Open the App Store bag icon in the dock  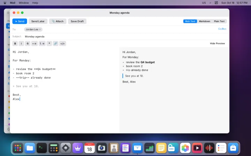pyautogui.click(x=233, y=148)
